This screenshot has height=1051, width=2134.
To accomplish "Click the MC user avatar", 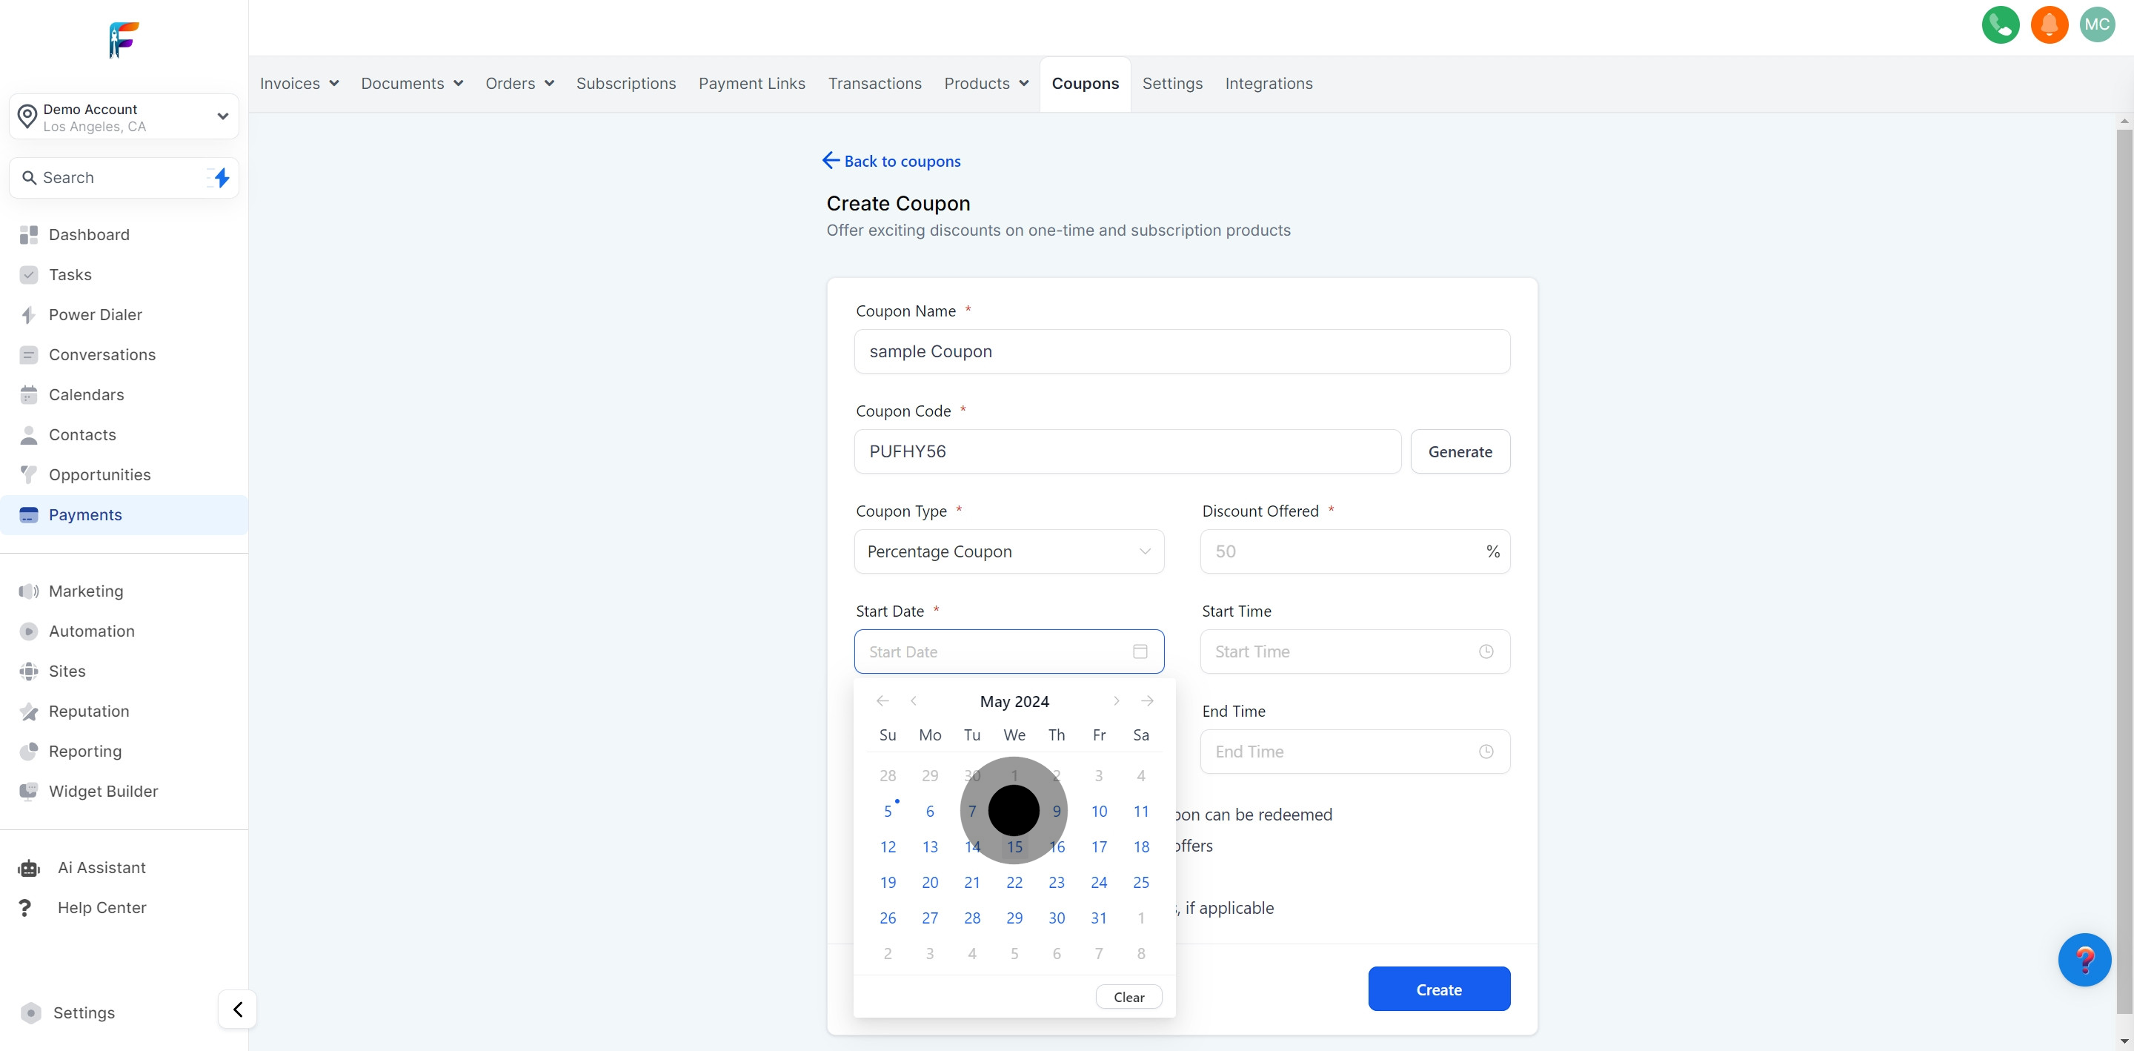I will click(x=2097, y=25).
